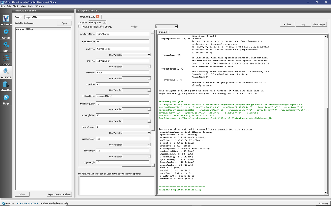
Task: Click the parameters panel scrollbar
Action: pos(153,98)
